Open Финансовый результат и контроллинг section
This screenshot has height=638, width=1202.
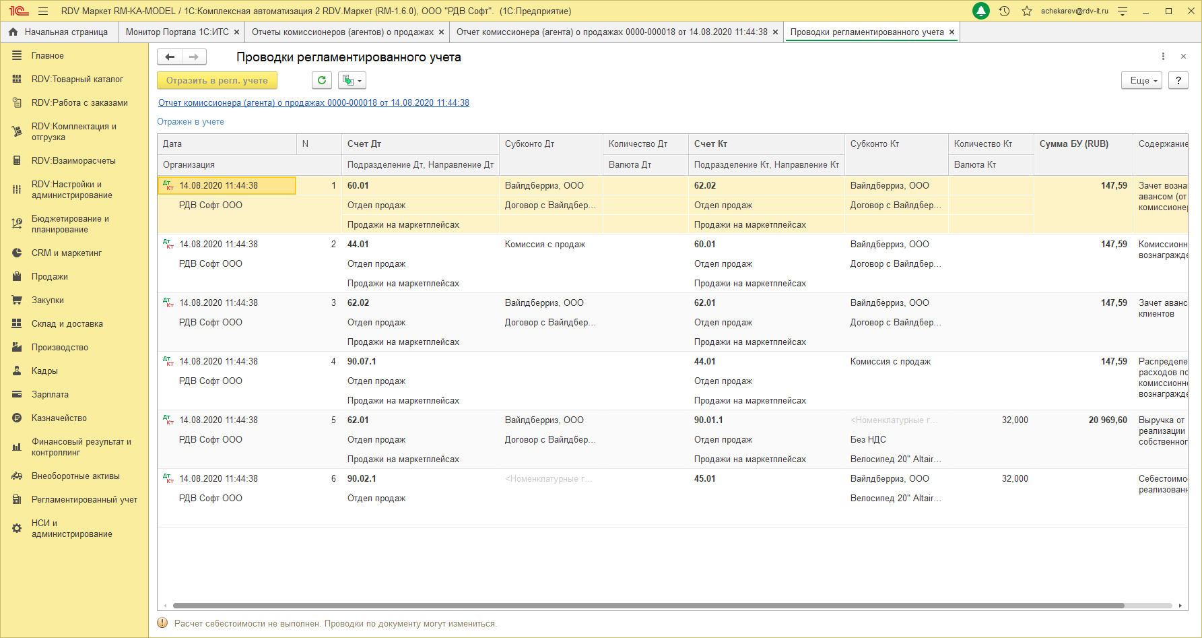pyautogui.click(x=81, y=447)
